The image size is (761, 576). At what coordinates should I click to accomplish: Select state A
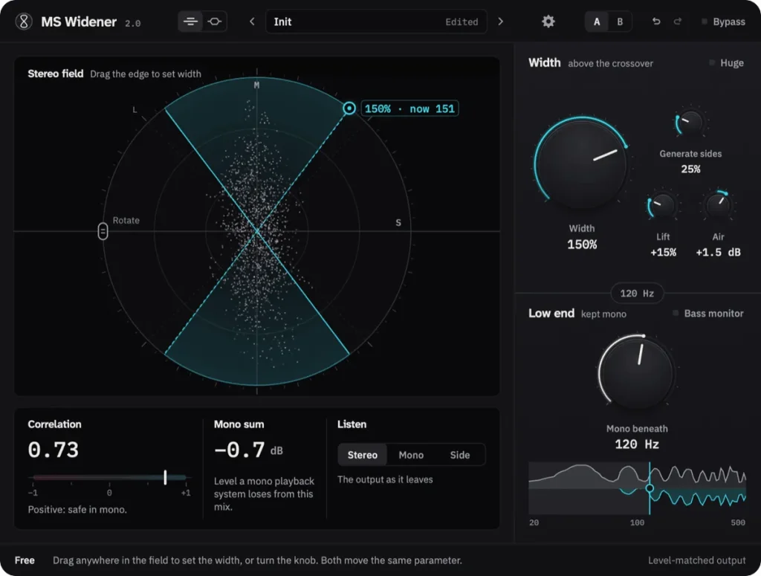597,22
